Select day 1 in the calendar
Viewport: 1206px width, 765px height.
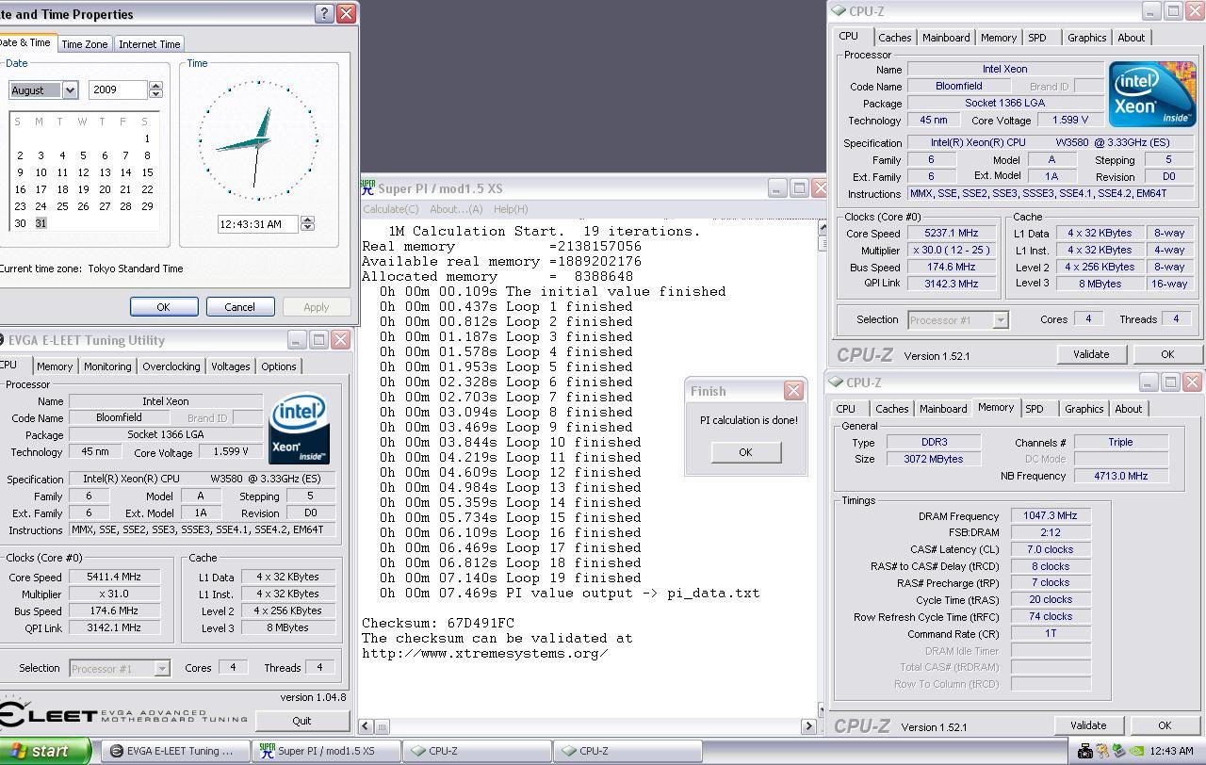tap(147, 138)
